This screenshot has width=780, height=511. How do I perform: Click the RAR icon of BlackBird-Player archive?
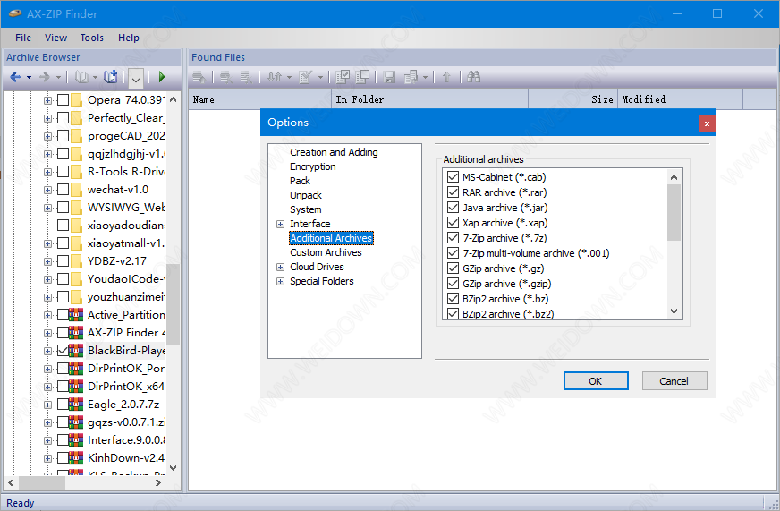(76, 351)
